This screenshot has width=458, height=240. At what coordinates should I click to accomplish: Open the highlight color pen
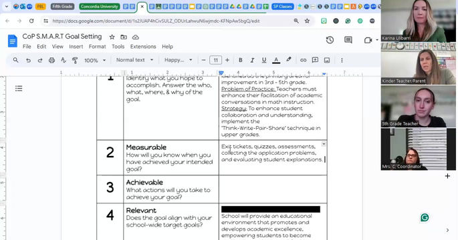pos(289,60)
